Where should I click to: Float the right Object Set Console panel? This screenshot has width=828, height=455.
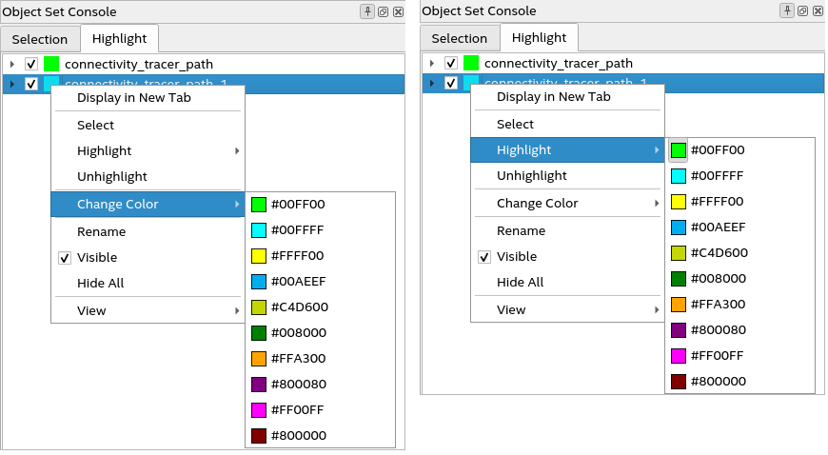[801, 10]
